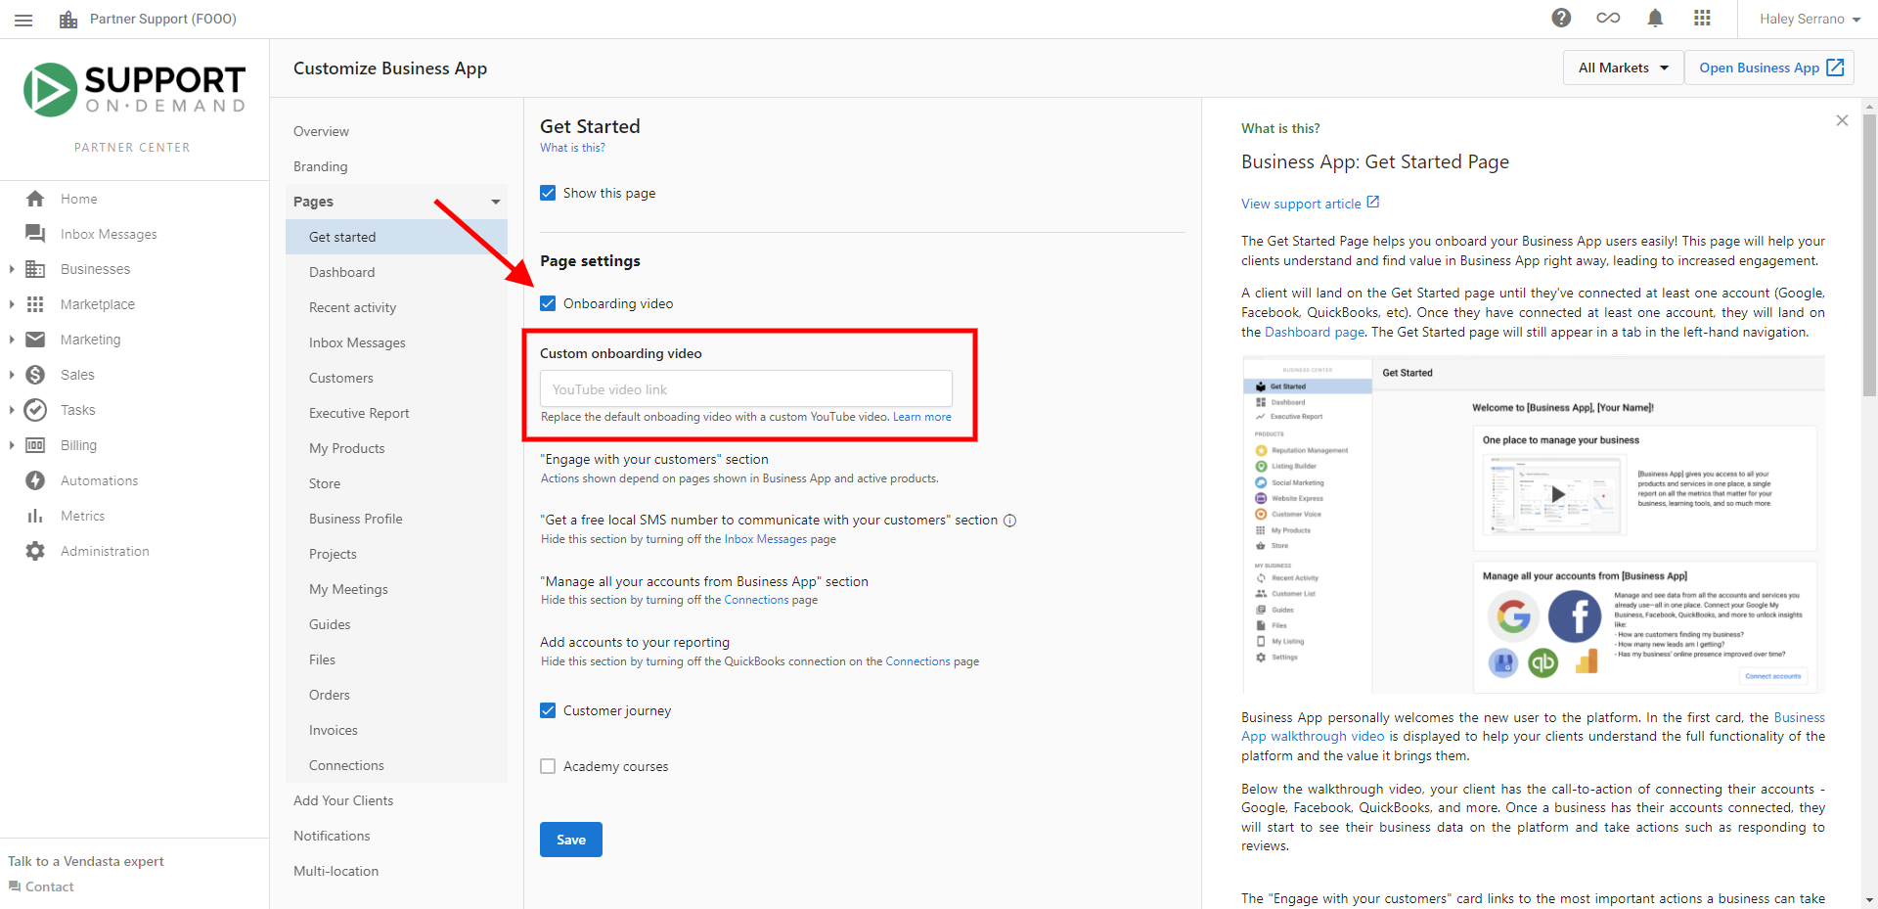Click the Dashboard page link in help text

coord(1315,332)
